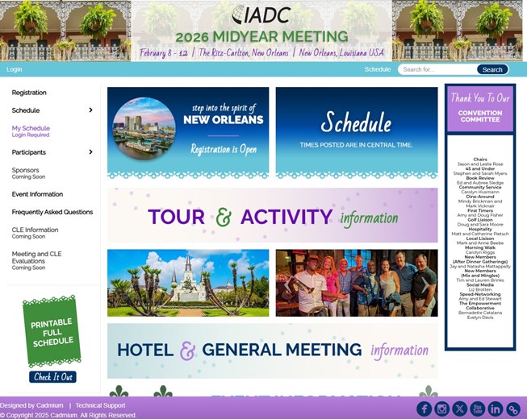
Task: Select CLE Information Coming Soon item
Action: click(x=35, y=233)
